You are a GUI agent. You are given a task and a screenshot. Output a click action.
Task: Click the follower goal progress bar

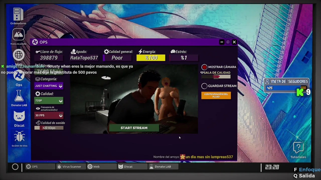tap(286, 88)
